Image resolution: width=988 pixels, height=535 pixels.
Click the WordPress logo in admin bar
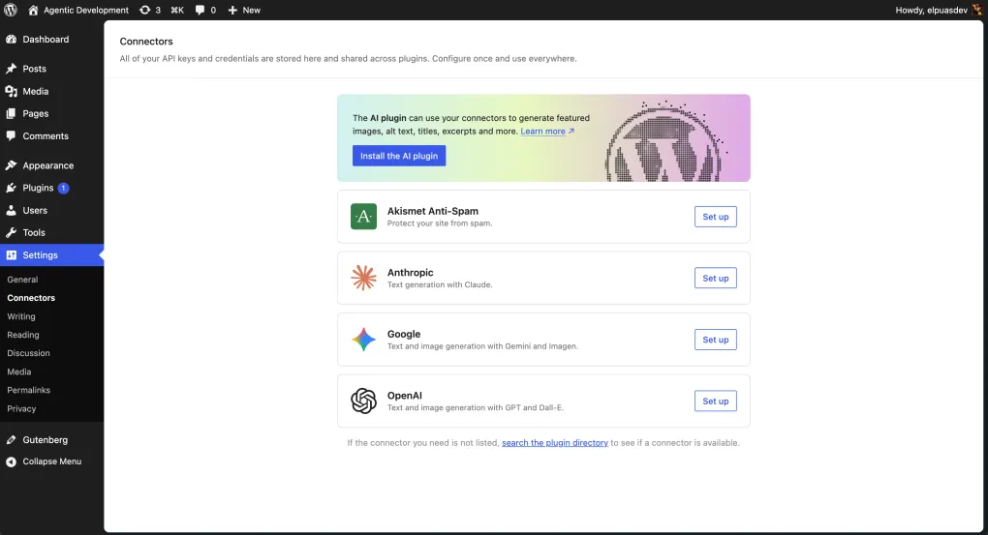pyautogui.click(x=11, y=10)
